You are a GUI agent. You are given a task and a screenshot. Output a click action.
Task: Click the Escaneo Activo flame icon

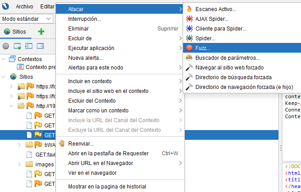[x=189, y=9]
